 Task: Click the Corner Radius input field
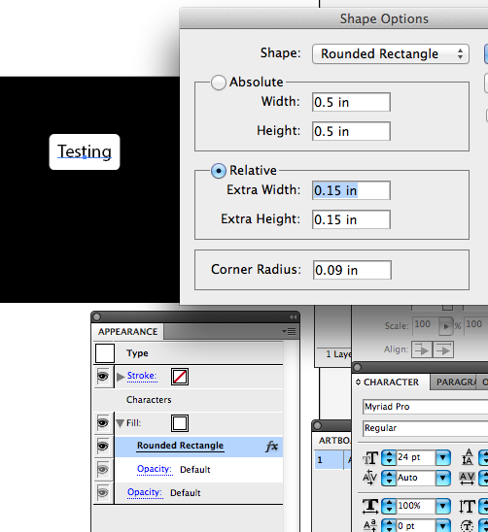coord(352,270)
